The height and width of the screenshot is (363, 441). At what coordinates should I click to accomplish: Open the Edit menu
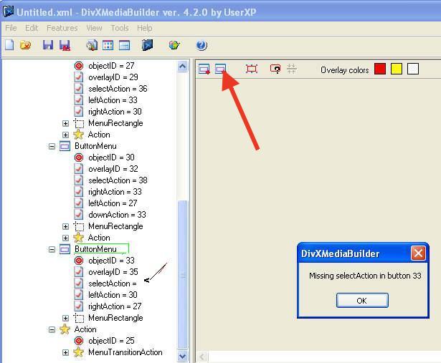pos(32,28)
